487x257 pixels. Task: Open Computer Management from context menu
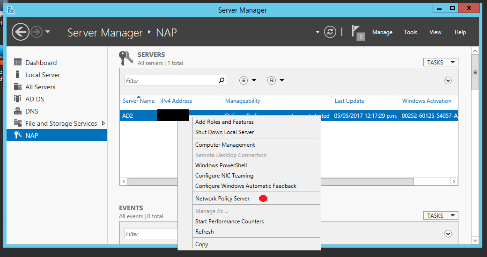click(225, 145)
